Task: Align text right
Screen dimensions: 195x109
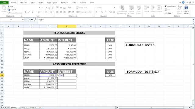Action: 64,12
